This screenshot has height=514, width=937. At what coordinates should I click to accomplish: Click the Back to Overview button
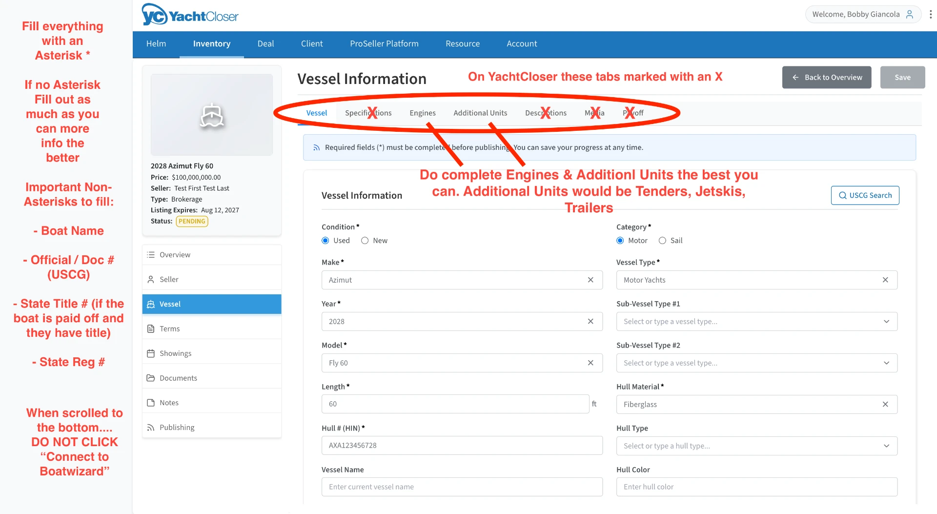pyautogui.click(x=827, y=77)
